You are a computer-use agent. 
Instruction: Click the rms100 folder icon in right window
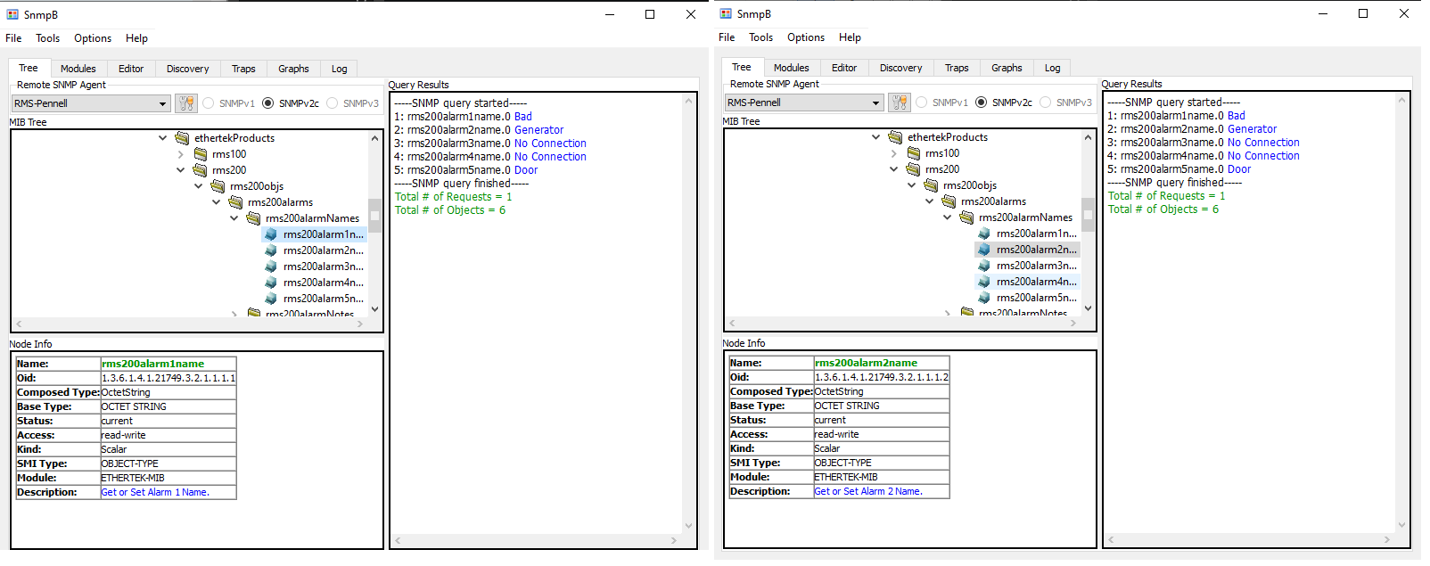coord(913,153)
